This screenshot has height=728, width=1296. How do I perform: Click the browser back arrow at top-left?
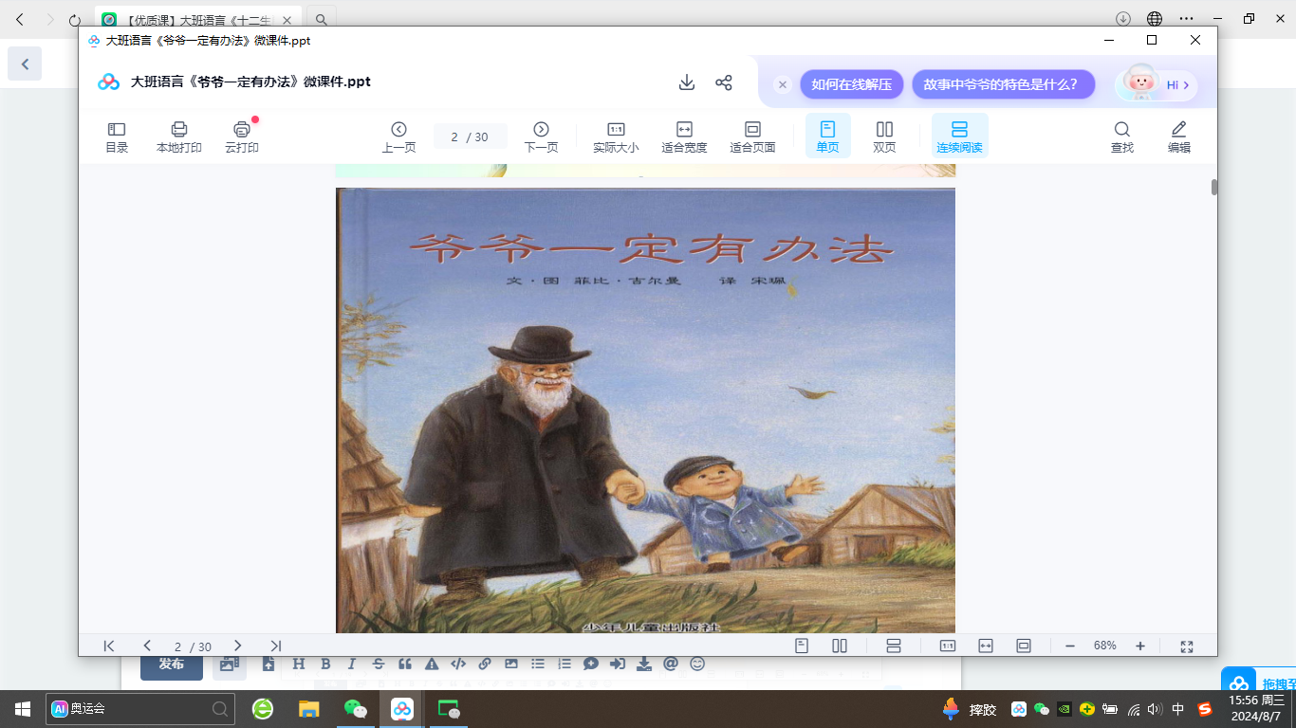pos(20,19)
